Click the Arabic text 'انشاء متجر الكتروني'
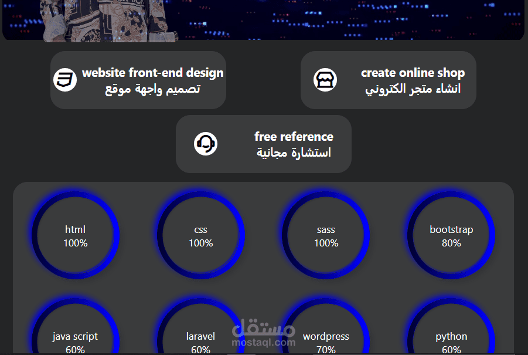This screenshot has height=355, width=528. click(413, 89)
